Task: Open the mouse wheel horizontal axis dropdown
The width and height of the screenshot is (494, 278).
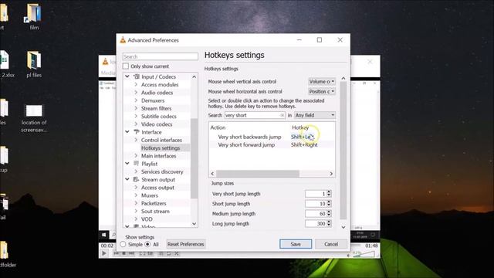Action: pos(322,91)
